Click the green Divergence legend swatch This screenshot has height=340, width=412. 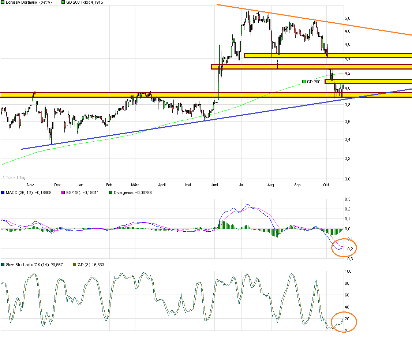pyautogui.click(x=111, y=193)
